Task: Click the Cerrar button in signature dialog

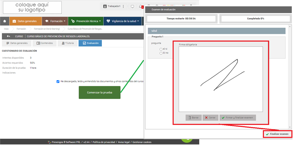Action: coord(210,118)
